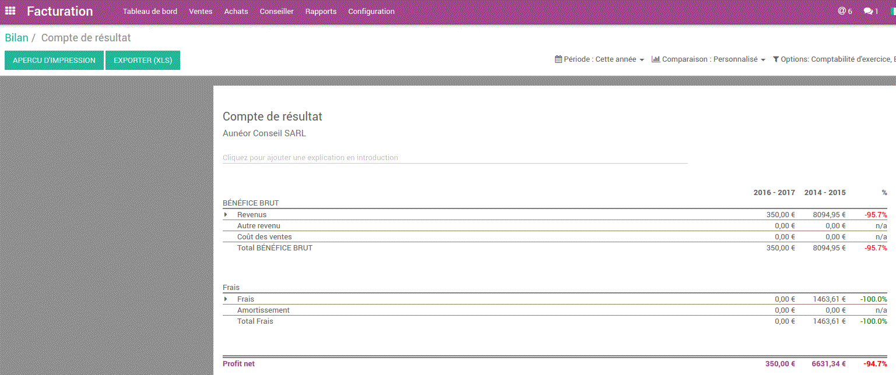Navigate back via the Bilan breadcrumb link
This screenshot has width=896, height=375.
pyautogui.click(x=16, y=37)
